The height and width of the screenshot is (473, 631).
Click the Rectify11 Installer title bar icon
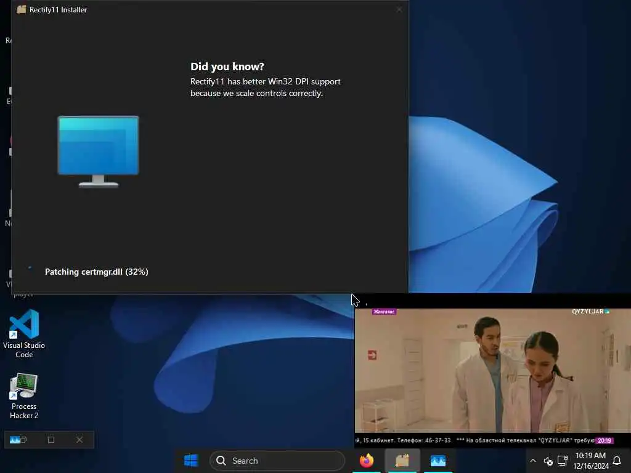click(x=22, y=9)
